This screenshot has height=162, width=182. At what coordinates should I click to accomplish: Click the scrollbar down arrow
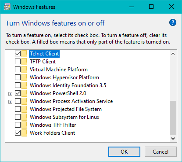[173, 139]
